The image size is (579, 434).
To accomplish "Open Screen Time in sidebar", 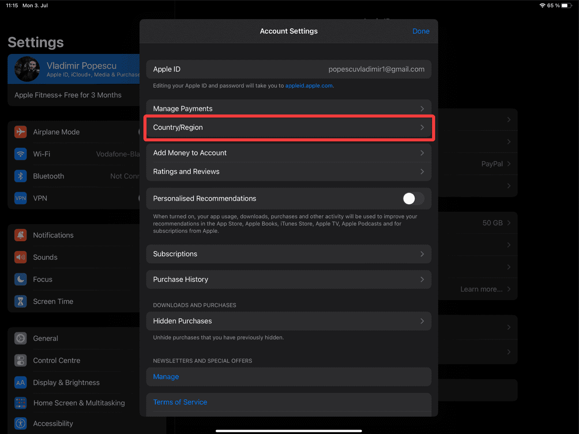I will click(74, 301).
